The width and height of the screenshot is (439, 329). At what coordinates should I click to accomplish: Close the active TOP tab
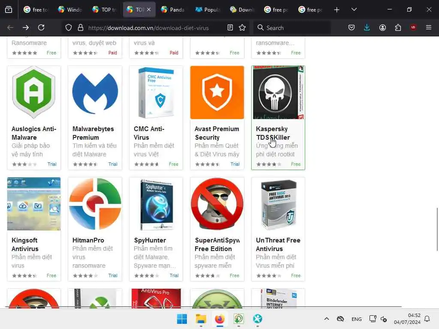[x=149, y=10]
